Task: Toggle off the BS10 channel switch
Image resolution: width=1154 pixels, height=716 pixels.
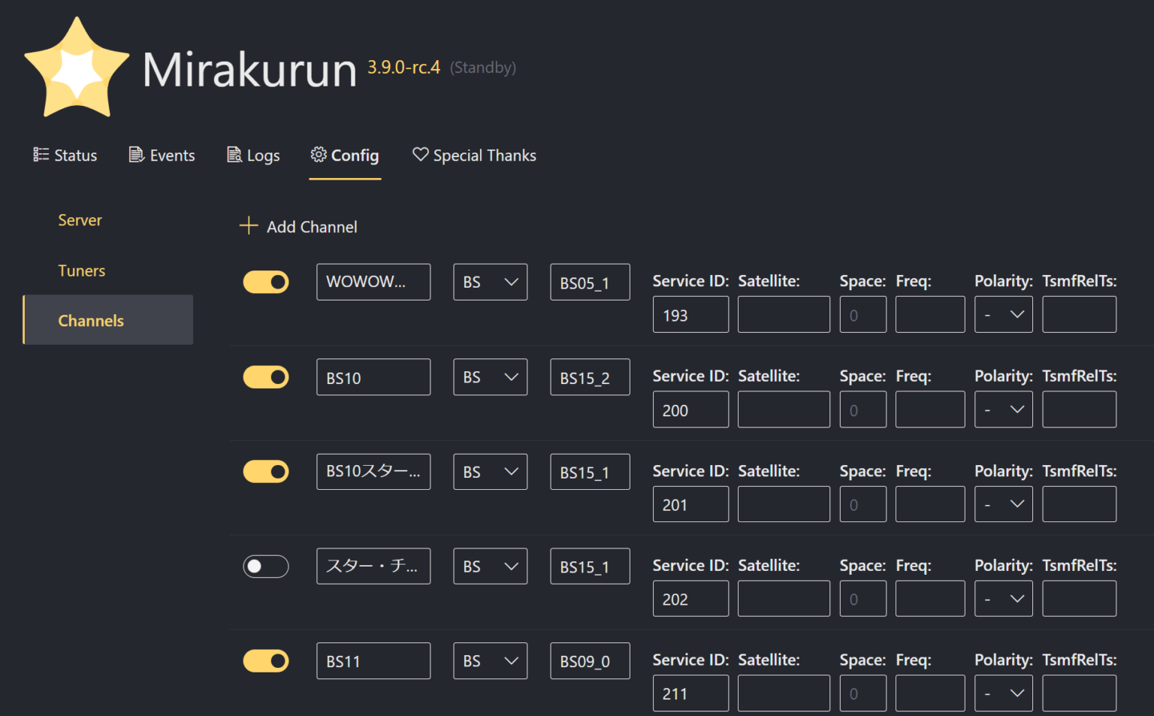Action: tap(266, 377)
